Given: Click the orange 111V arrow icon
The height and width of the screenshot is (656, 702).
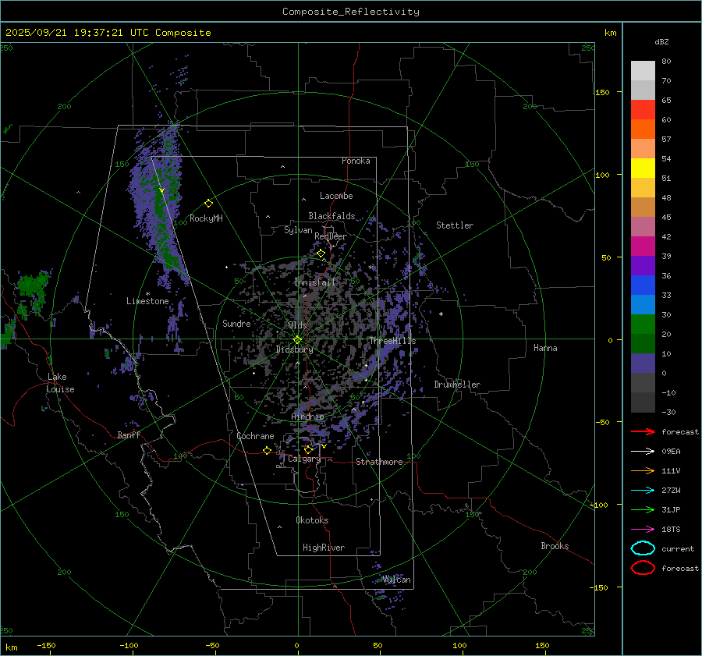Looking at the screenshot, I should point(642,470).
